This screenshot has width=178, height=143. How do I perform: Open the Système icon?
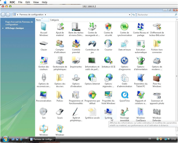pyautogui.click(x=108, y=112)
